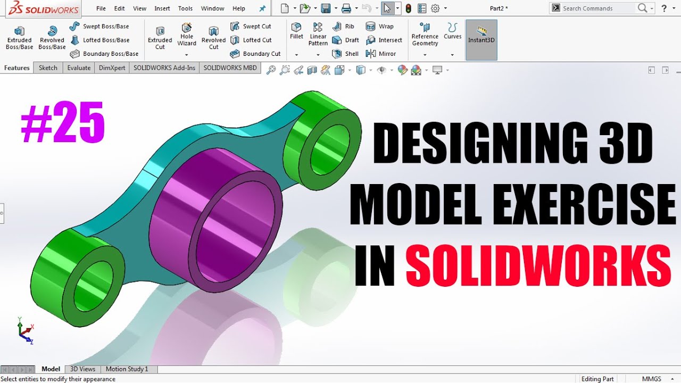Select the Shell feature
The image size is (681, 383).
(x=345, y=54)
